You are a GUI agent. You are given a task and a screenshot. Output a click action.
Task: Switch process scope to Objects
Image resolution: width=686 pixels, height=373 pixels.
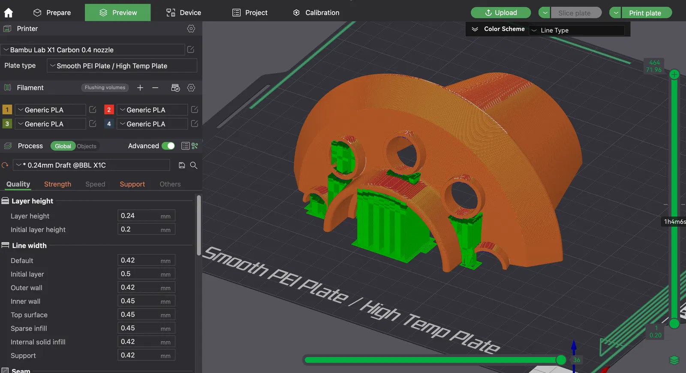(87, 146)
